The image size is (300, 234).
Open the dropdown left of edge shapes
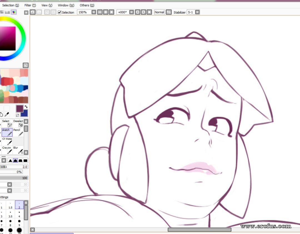4,161
